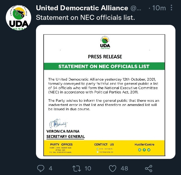Click the Twitter bird icon in footer
The width and height of the screenshot is (181, 175).
(149, 150)
